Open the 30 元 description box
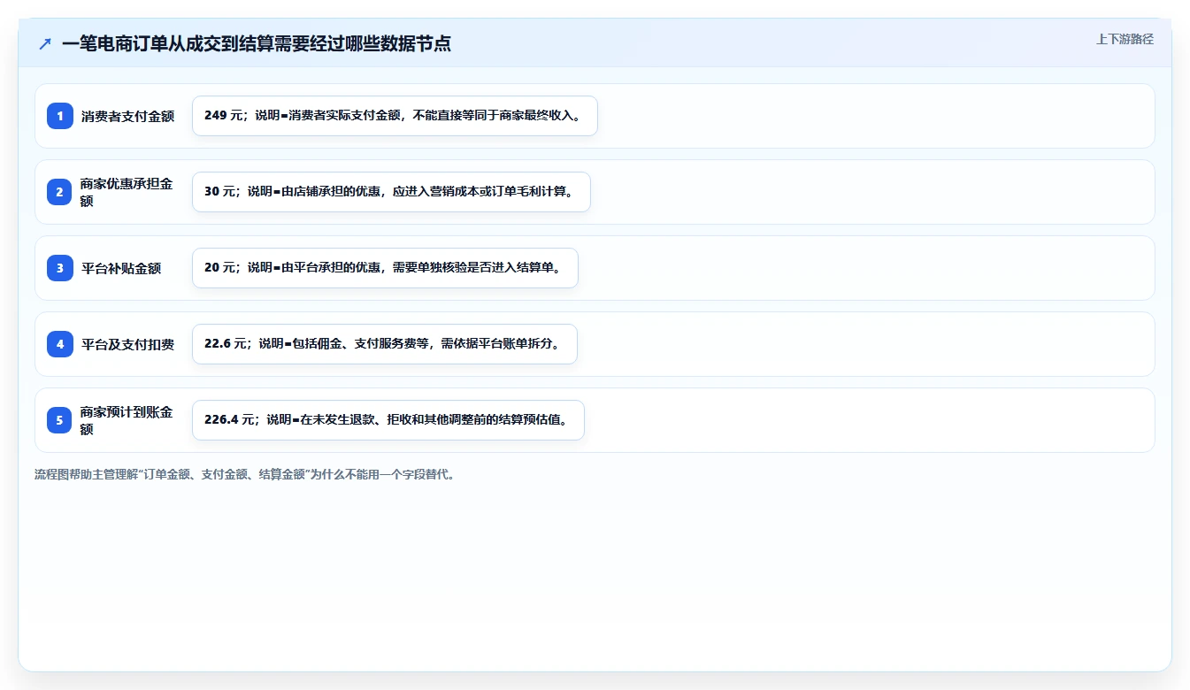 (391, 192)
